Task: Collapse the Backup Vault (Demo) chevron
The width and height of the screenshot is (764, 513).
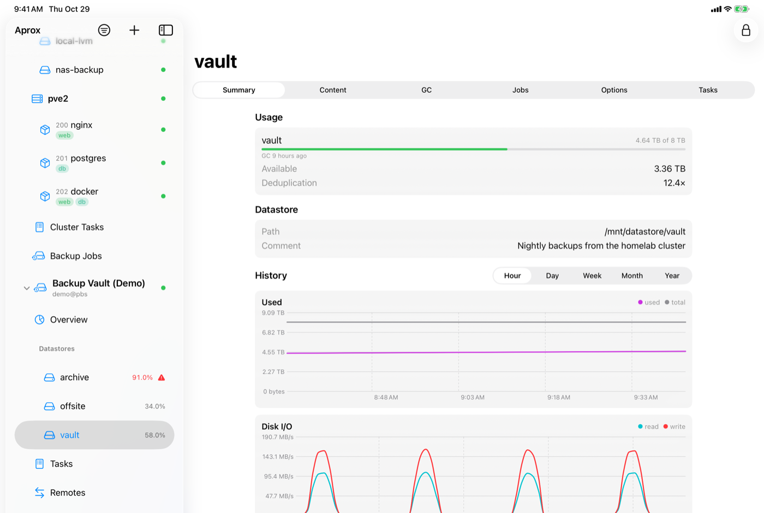Action: pos(26,288)
